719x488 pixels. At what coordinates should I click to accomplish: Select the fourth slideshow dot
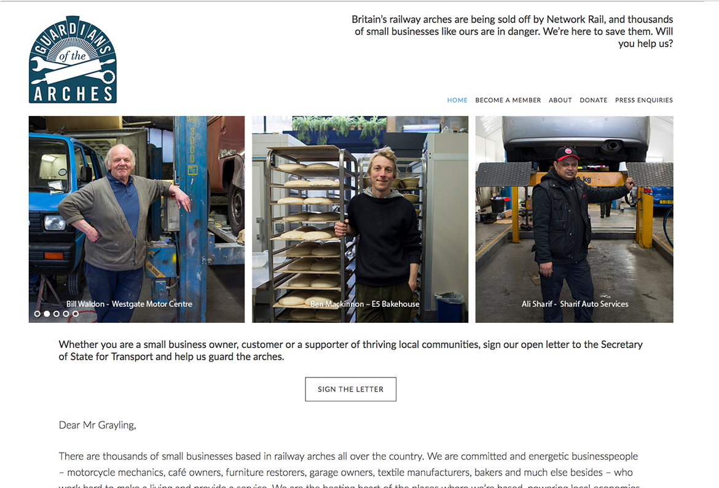66,314
